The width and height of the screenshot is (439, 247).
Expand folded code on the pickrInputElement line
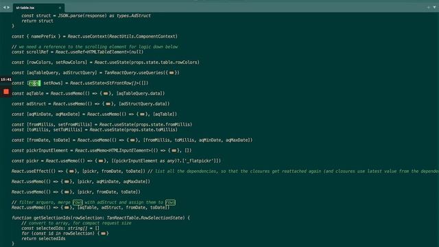click(x=174, y=150)
